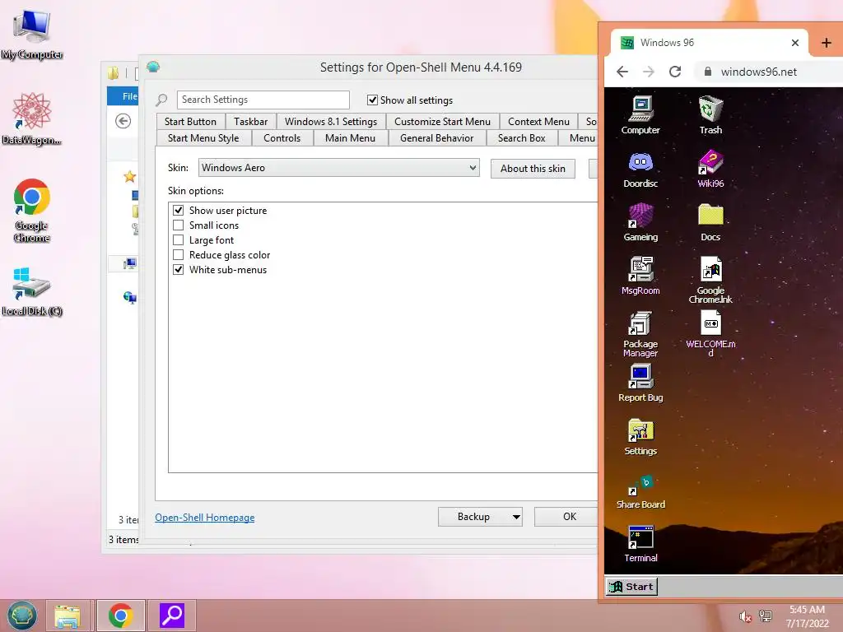This screenshot has width=843, height=632.
Task: Click the Chrome forward arrow
Action: click(649, 72)
